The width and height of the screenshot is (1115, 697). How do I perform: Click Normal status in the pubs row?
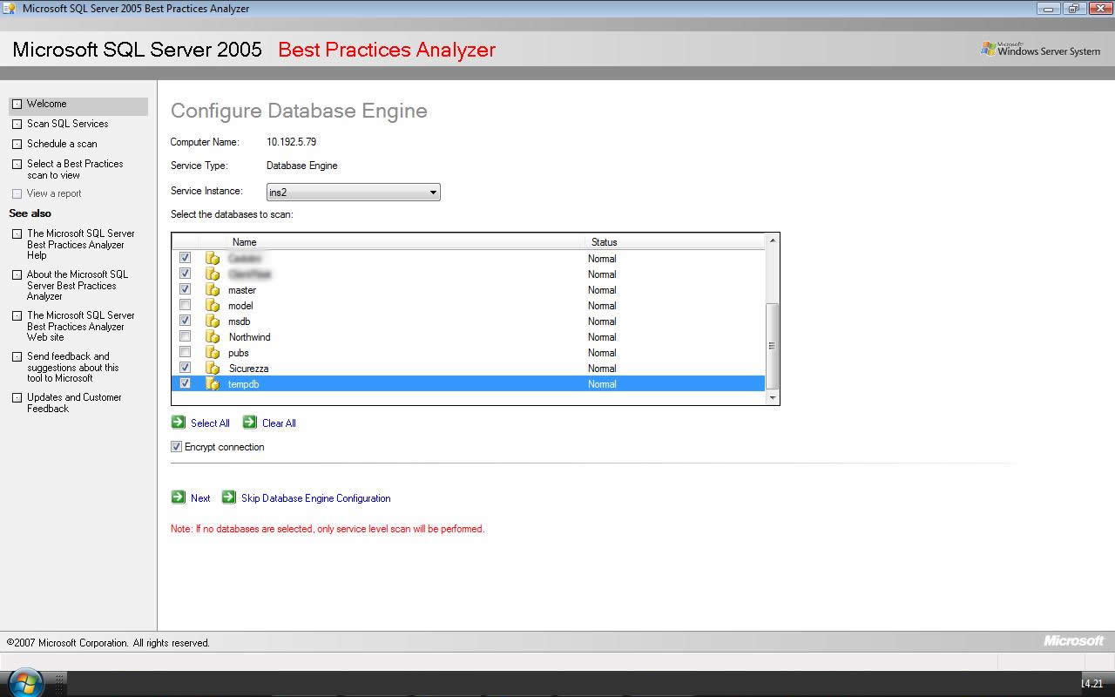602,353
